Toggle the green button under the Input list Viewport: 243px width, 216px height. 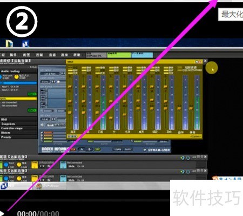point(32,94)
